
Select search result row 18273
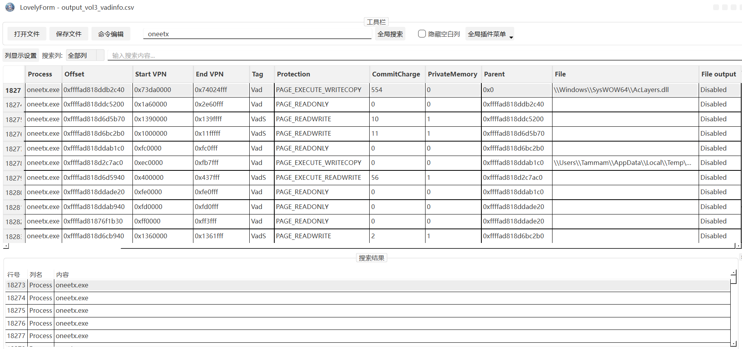[x=368, y=285]
